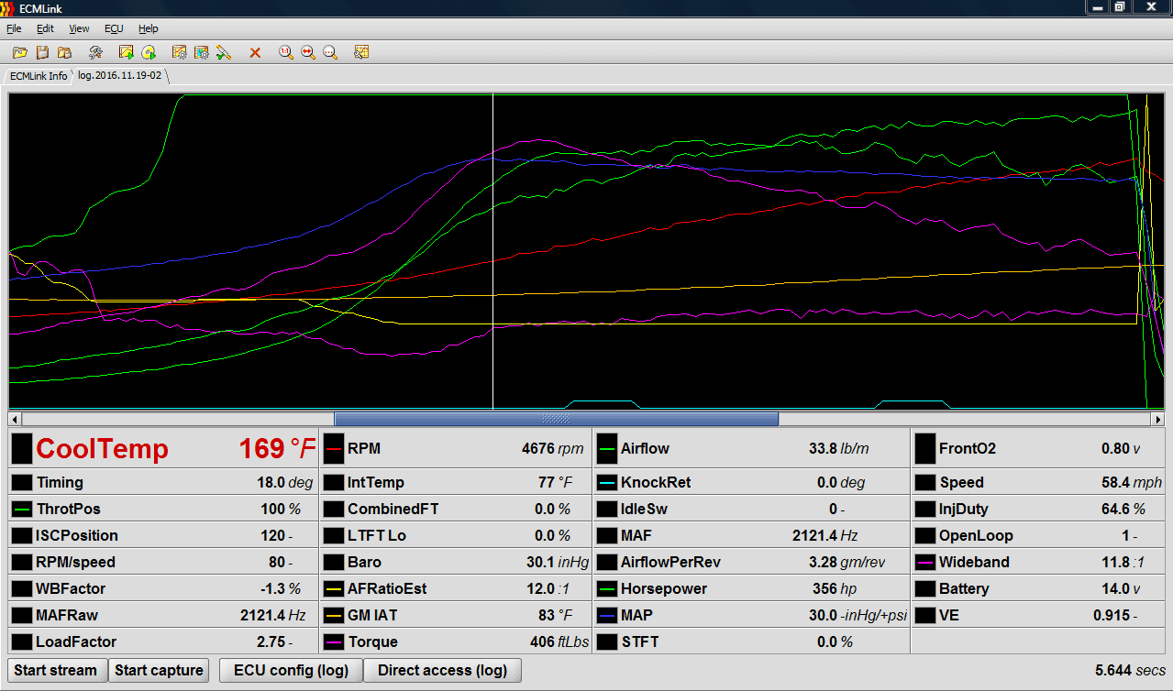Screen dimensions: 1173x691
Task: Click the zoom fit-width magnifier icon
Action: pyautogui.click(x=308, y=52)
